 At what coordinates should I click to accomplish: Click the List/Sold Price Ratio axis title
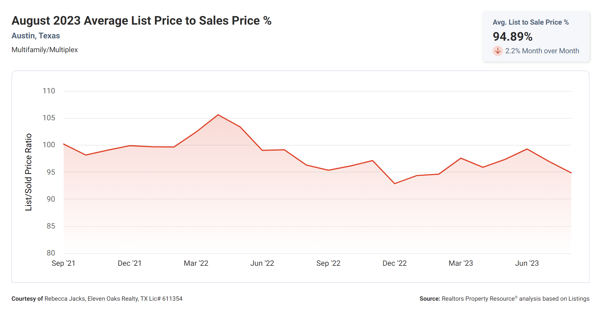(28, 172)
